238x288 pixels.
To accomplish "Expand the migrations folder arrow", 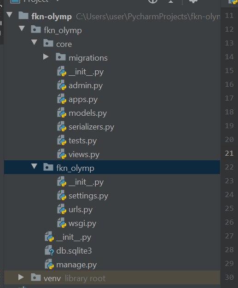I will (x=46, y=57).
